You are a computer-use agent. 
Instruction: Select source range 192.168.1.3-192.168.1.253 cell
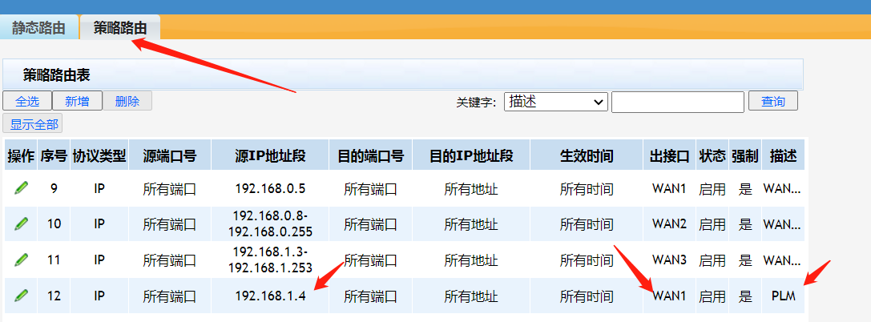(x=270, y=260)
